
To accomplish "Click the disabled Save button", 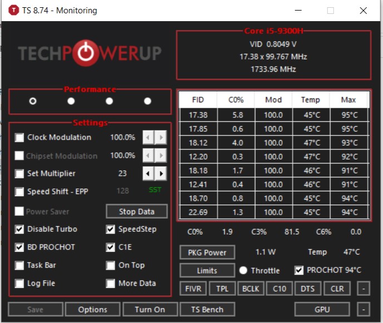I will [x=36, y=309].
